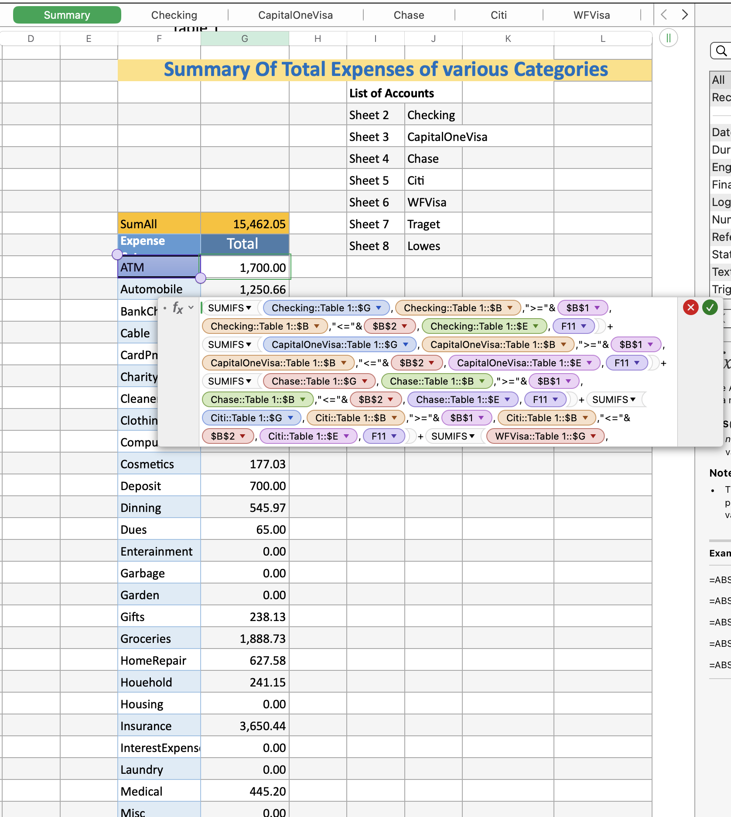
Task: Expand Citi::Table 1::$E reference options
Action: pos(347,436)
